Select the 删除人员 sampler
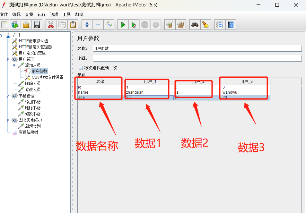306x213 pixels. tap(33, 83)
